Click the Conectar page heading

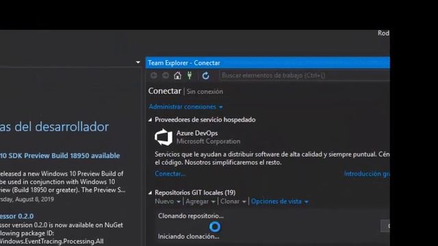164,91
